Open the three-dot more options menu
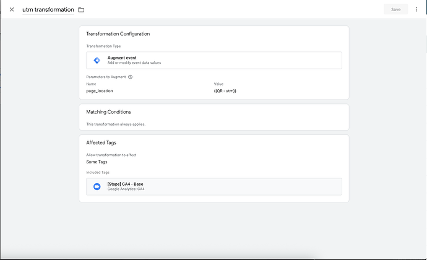The image size is (427, 260). [416, 9]
